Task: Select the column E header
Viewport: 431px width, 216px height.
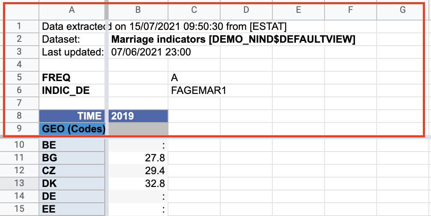Action: [x=298, y=10]
